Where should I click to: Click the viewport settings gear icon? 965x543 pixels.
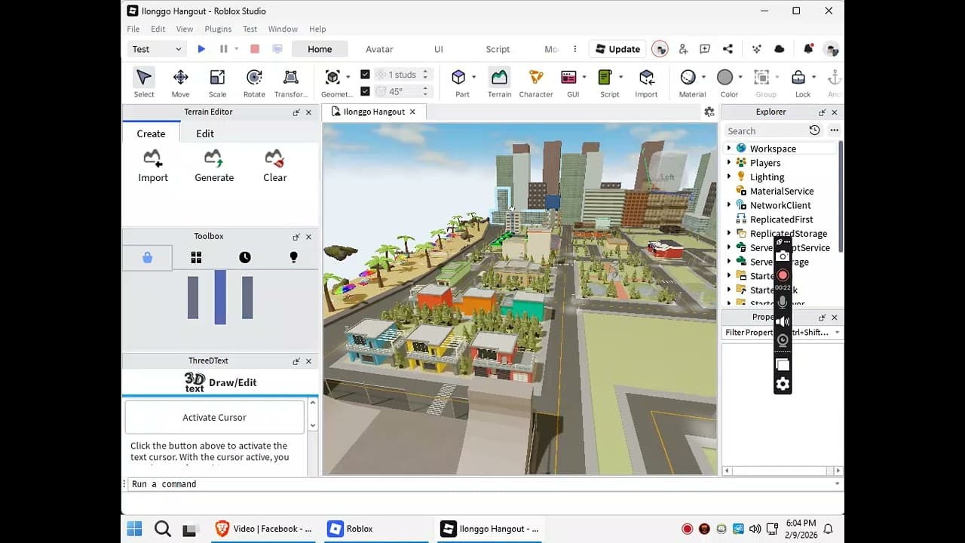(709, 112)
